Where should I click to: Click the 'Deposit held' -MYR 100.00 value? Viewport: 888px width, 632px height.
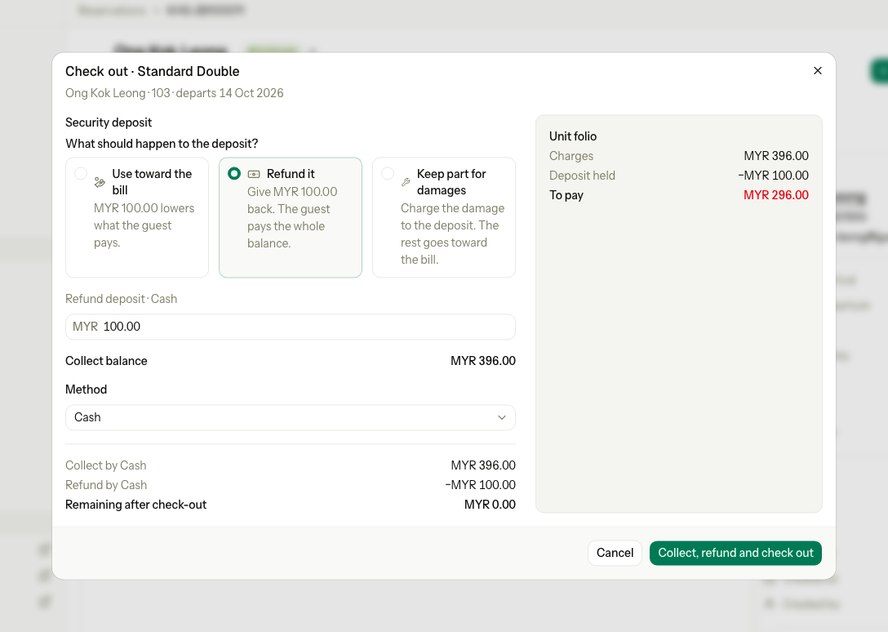click(773, 176)
